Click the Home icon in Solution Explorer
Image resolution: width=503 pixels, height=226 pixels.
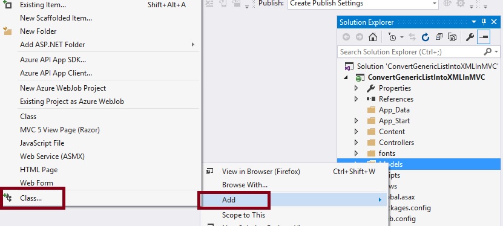click(x=372, y=37)
